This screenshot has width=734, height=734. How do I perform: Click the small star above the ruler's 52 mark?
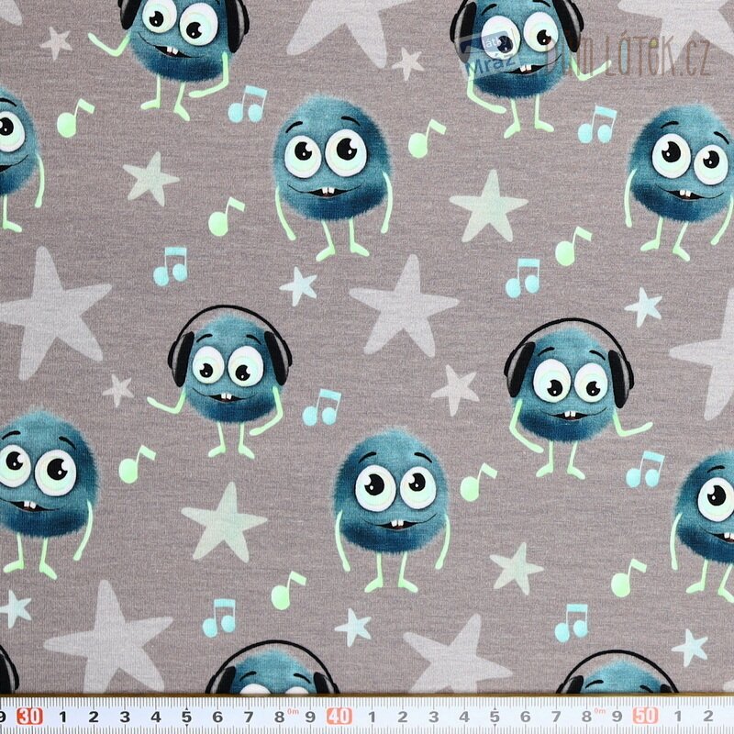pos(690,647)
